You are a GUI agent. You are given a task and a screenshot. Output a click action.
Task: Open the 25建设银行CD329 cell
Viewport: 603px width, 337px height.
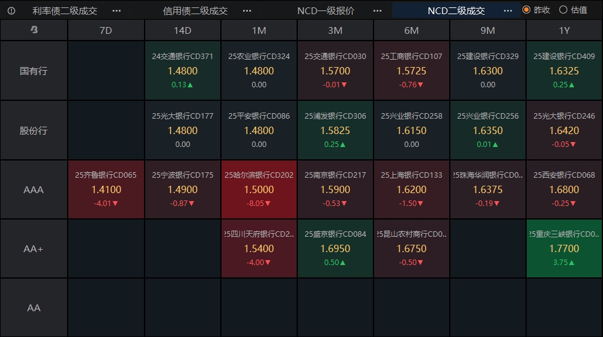click(487, 71)
